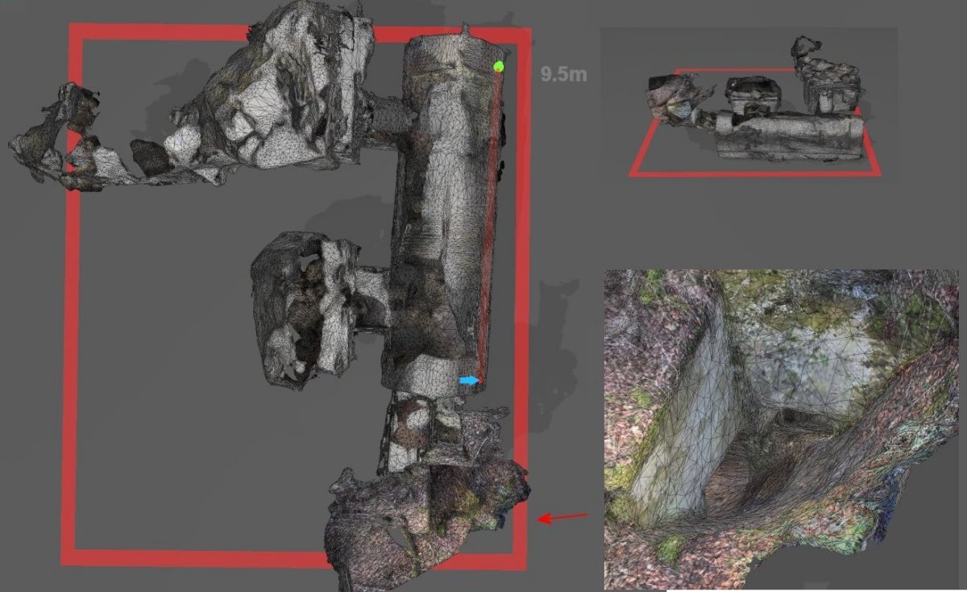Open the textured entrance close-up image

click(x=781, y=430)
